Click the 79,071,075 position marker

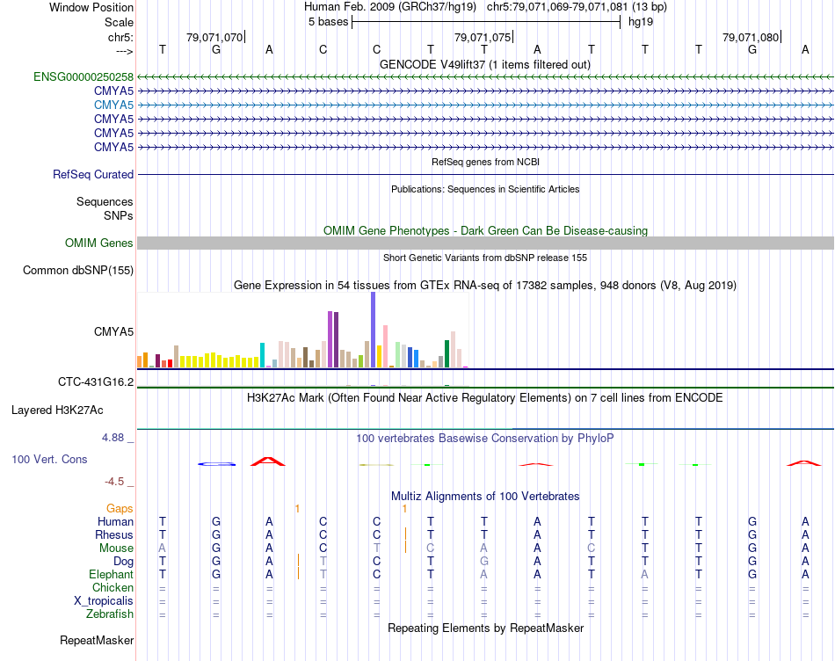[x=483, y=37]
